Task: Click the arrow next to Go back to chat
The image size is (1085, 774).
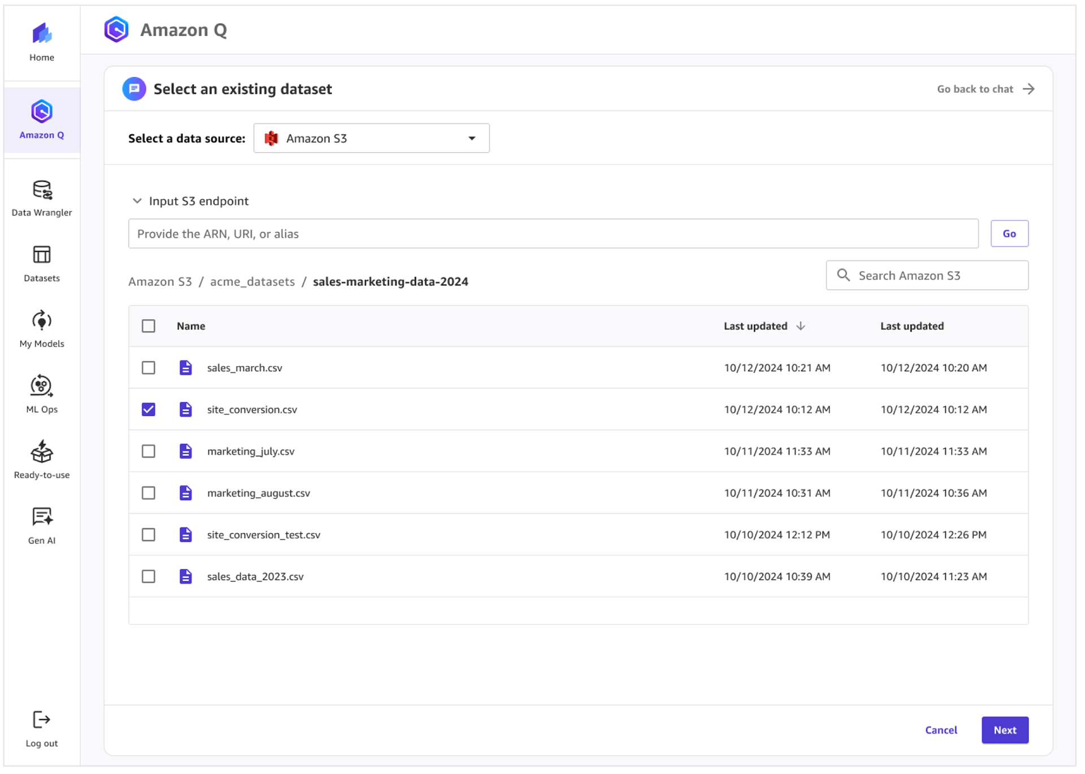Action: (x=1029, y=89)
